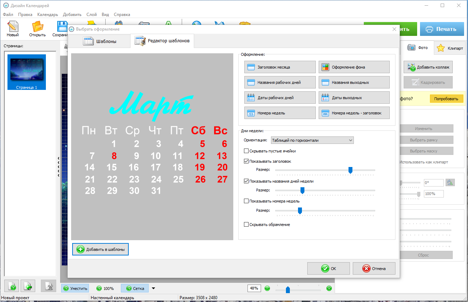Open Оформление фона settings
The height and width of the screenshot is (302, 468).
pyautogui.click(x=354, y=67)
